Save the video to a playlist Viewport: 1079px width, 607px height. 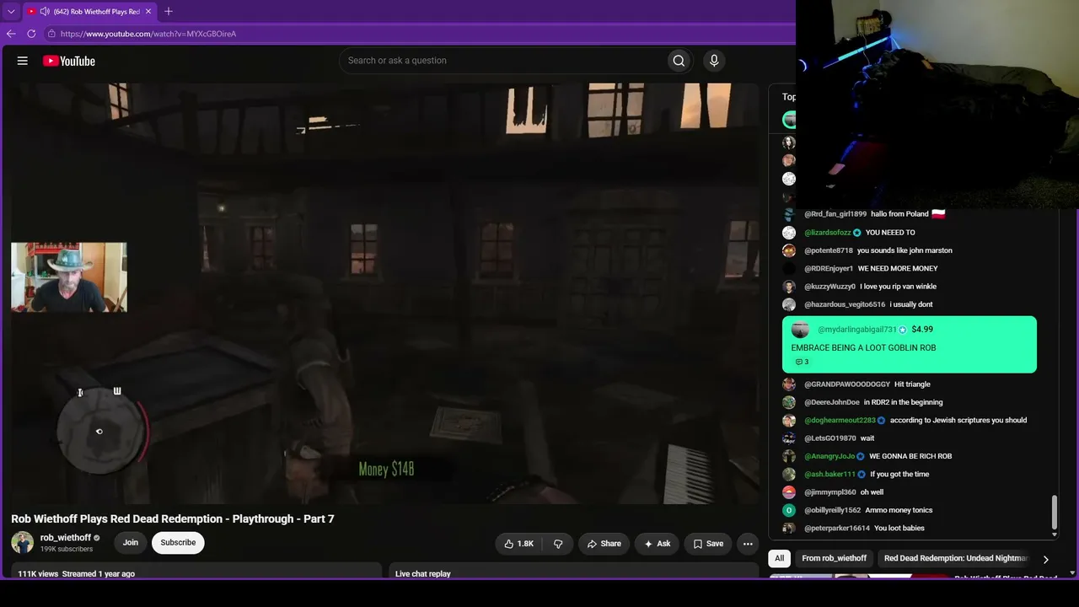pos(708,544)
